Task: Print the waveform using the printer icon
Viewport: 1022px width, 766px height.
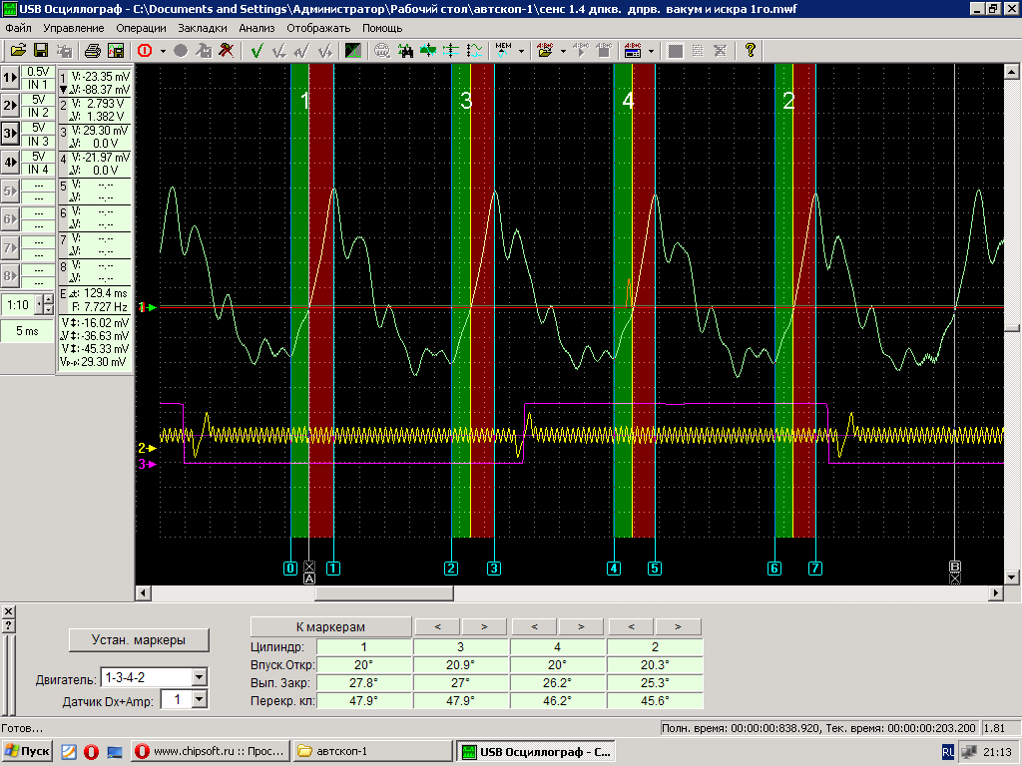Action: tap(92, 50)
